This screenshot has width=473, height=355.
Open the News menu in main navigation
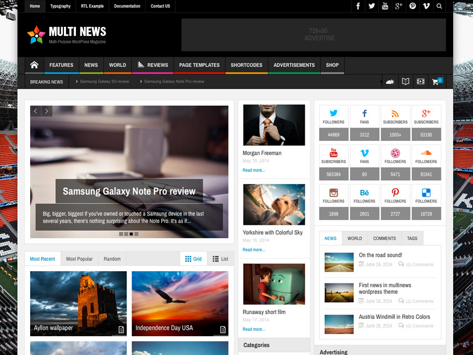tap(91, 65)
